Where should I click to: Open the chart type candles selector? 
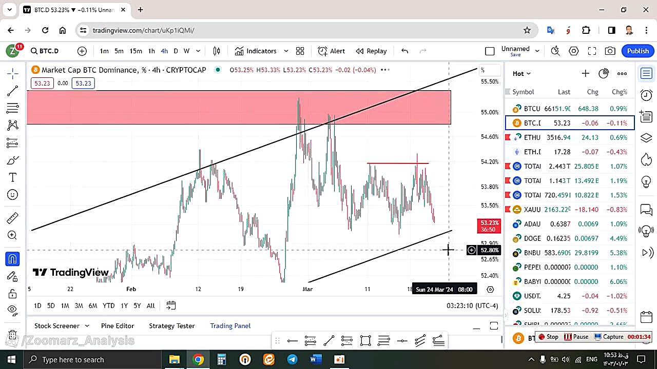click(217, 51)
